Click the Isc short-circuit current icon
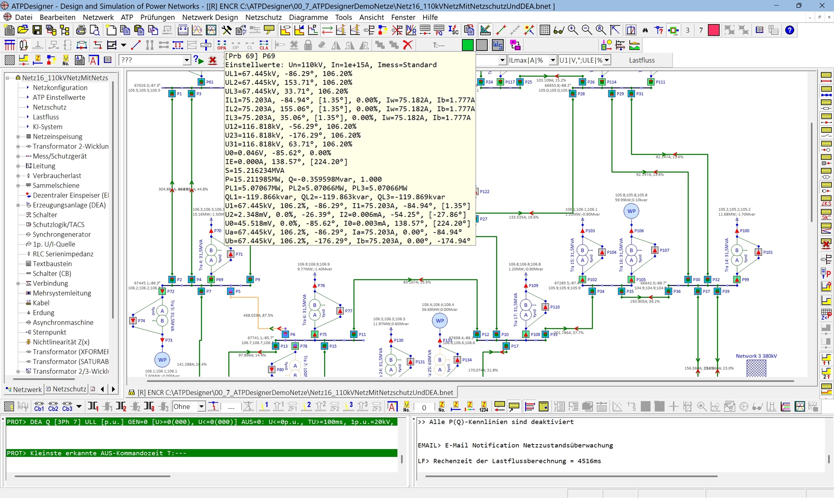The width and height of the screenshot is (834, 498). [453, 30]
